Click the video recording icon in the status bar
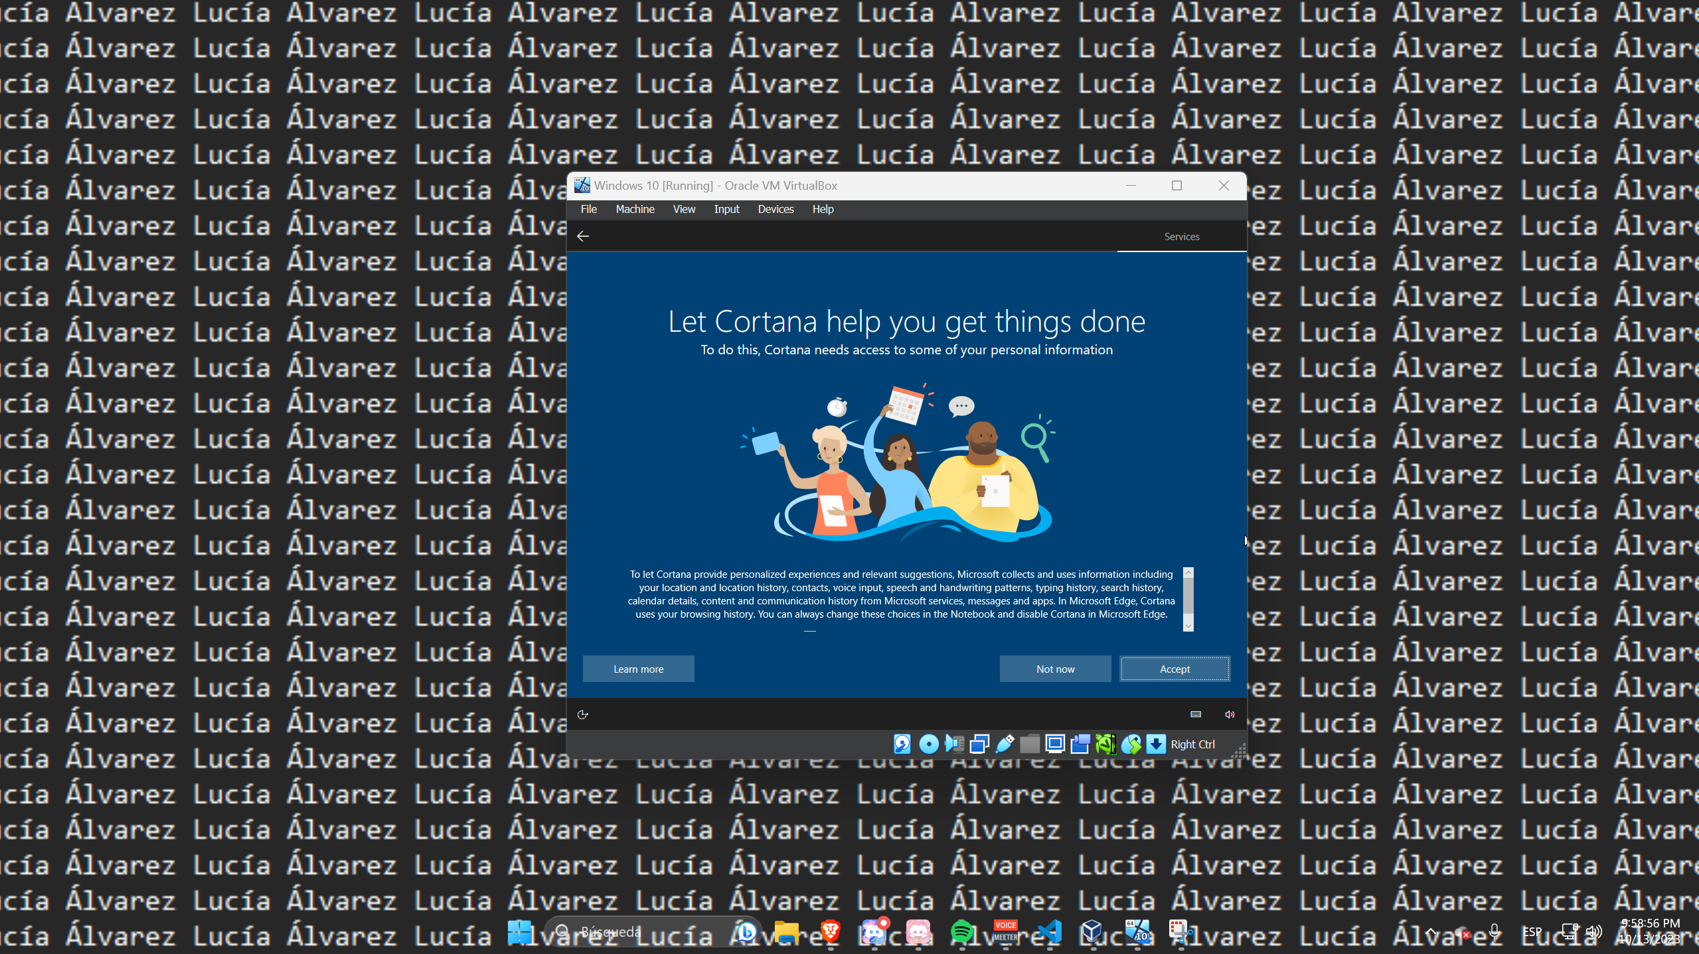Viewport: 1699px width, 954px height. click(x=1080, y=744)
